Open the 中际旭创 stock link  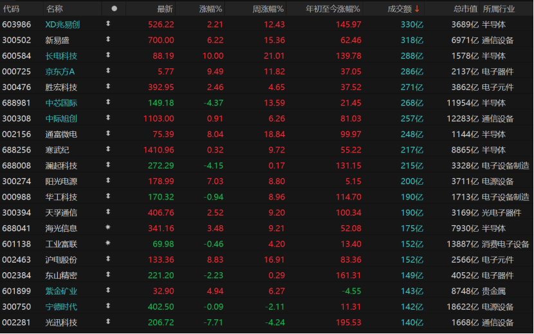[x=61, y=118]
